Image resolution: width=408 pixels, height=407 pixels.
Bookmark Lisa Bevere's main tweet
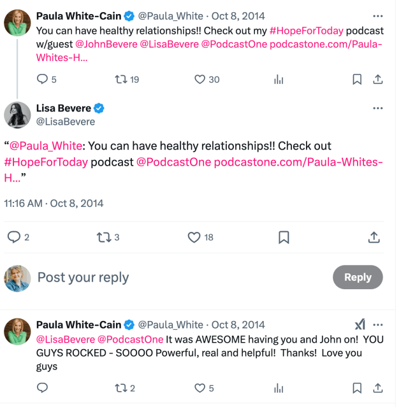coord(284,237)
